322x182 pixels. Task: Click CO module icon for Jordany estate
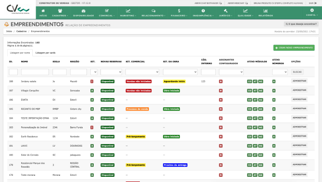click(x=249, y=81)
